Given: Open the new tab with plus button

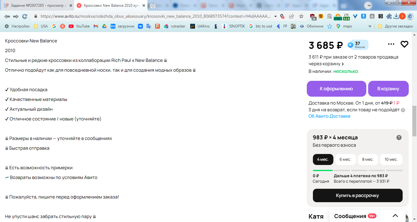Looking at the screenshot, I should [x=153, y=5].
